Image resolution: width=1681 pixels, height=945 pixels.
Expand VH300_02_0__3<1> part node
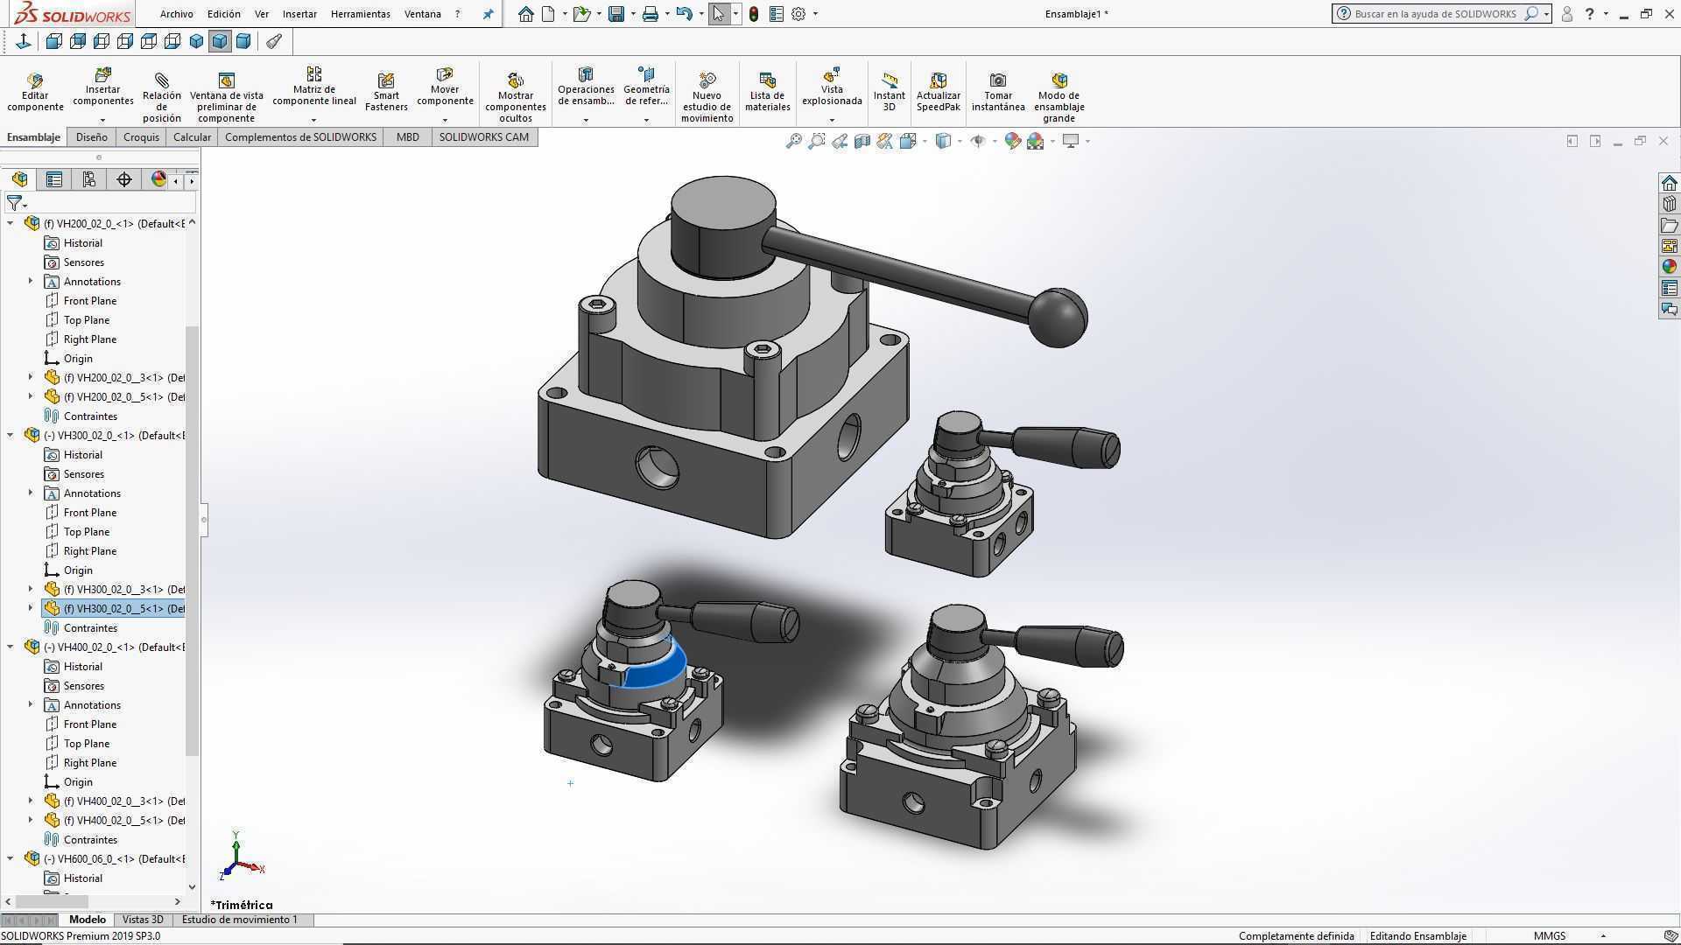[x=31, y=589]
